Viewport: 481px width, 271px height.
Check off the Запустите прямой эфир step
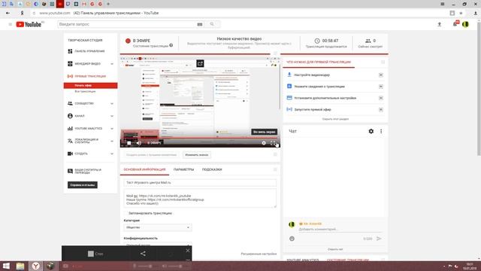pyautogui.click(x=381, y=110)
